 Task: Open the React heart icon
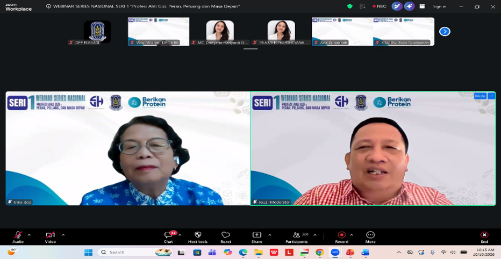coord(226,238)
